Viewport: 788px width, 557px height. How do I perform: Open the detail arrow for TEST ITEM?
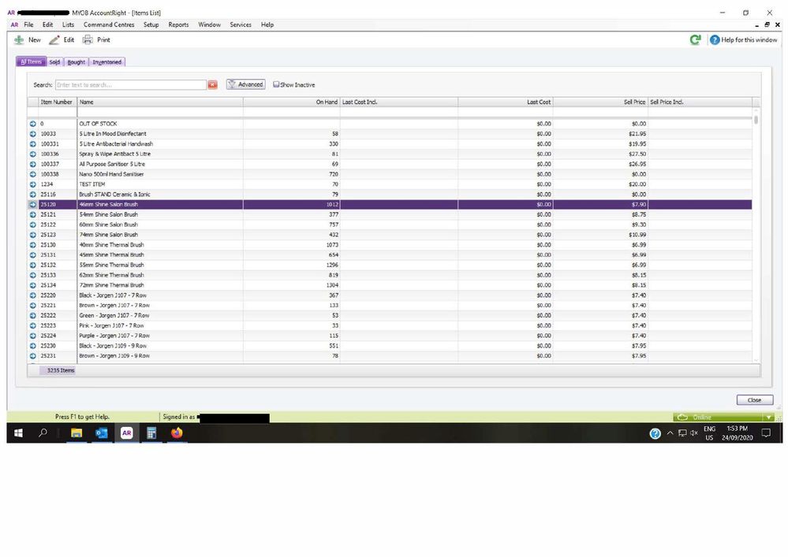click(x=33, y=184)
